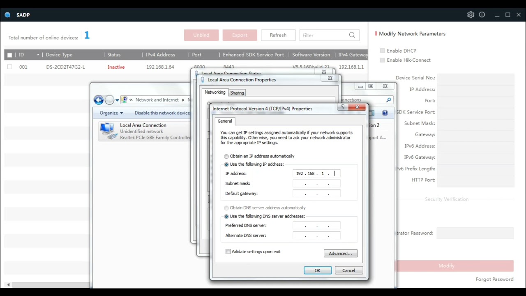526x296 pixels.
Task: Select Use the following DNS server addresses
Action: (x=226, y=216)
